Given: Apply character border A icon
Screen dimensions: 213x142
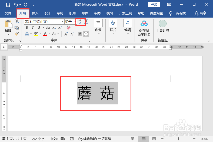Looking at the screenshot, I should point(86,21).
